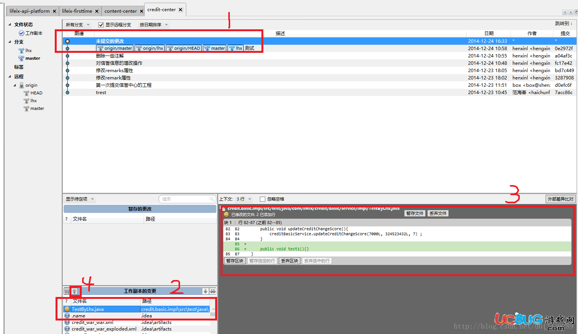578x334 pixels.
Task: Unstage all files with double down arrow
Action: (213, 291)
